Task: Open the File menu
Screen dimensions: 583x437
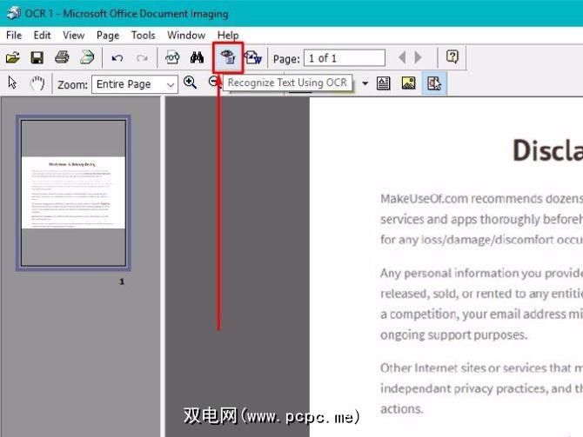Action: (x=14, y=36)
